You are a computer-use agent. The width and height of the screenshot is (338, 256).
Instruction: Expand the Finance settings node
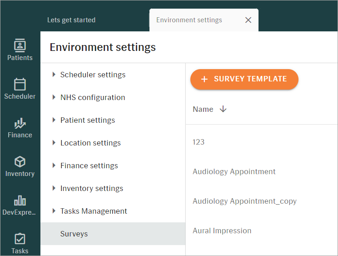click(54, 166)
